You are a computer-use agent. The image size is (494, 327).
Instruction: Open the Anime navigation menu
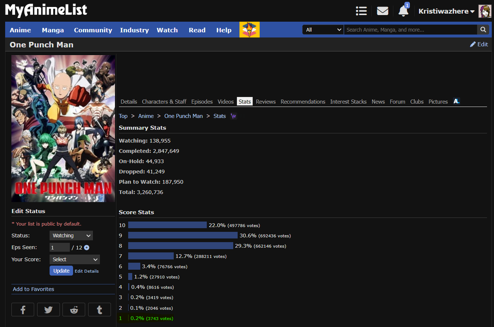tap(20, 30)
